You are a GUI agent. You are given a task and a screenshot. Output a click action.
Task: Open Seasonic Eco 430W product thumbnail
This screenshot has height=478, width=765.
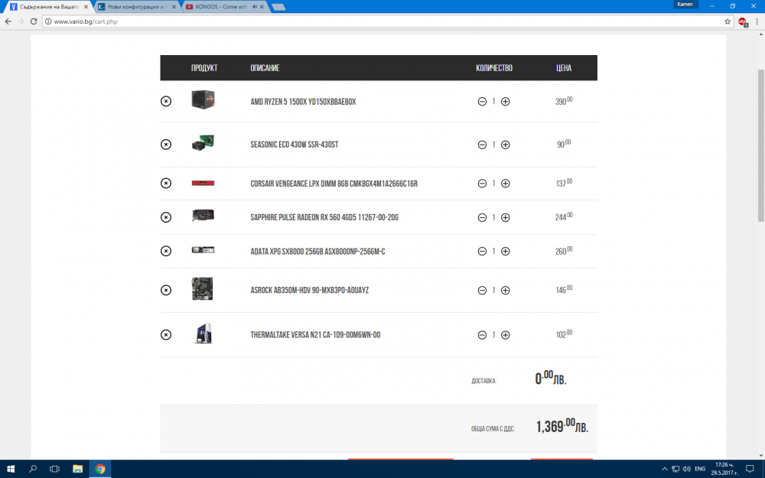pyautogui.click(x=203, y=143)
